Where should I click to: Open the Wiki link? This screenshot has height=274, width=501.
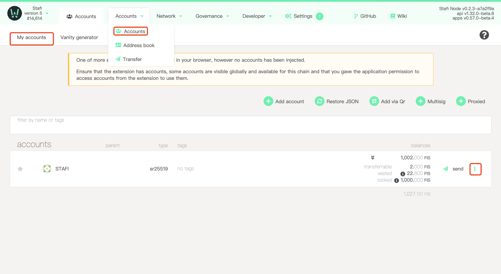[x=399, y=16]
